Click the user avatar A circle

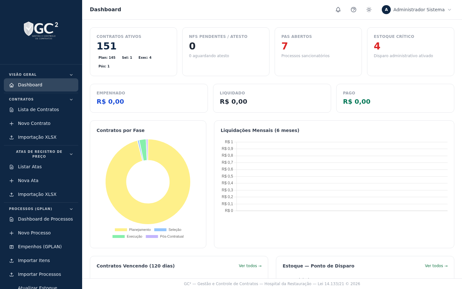386,10
